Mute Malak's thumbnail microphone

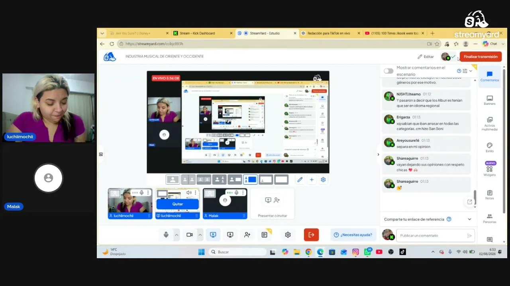coord(236,193)
